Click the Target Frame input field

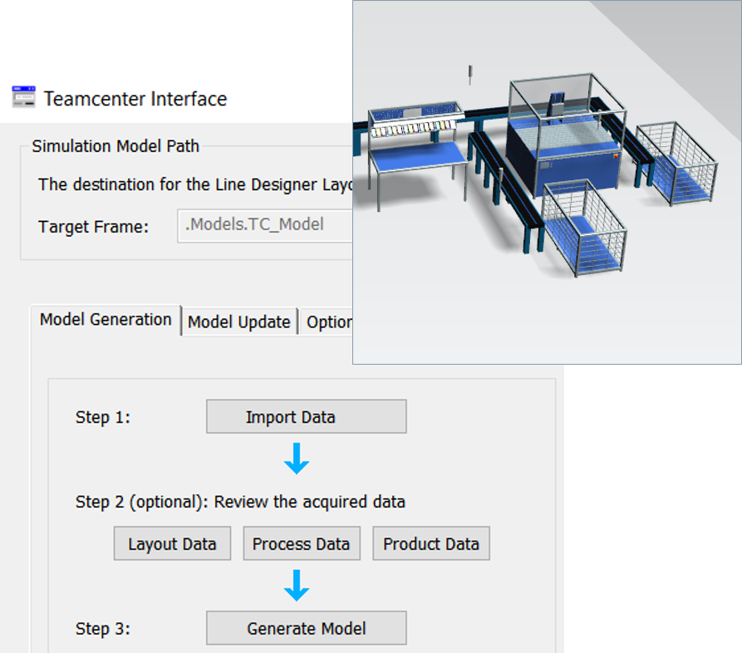coord(265,226)
